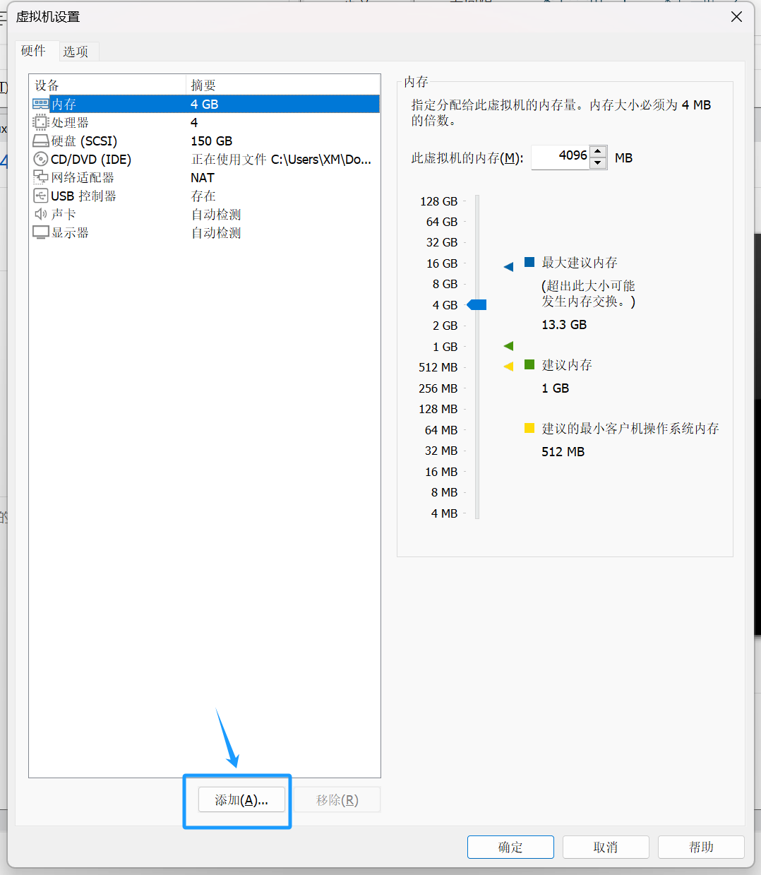Switch to the 硬件 (Hardware) tab
This screenshot has width=761, height=875.
33,51
